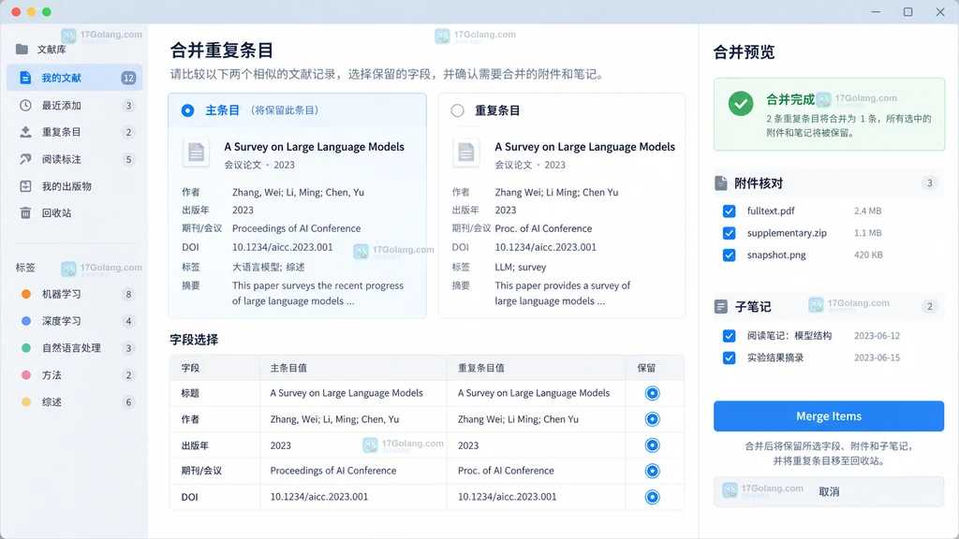Select 主条目 radio button
959x539 pixels.
(187, 110)
